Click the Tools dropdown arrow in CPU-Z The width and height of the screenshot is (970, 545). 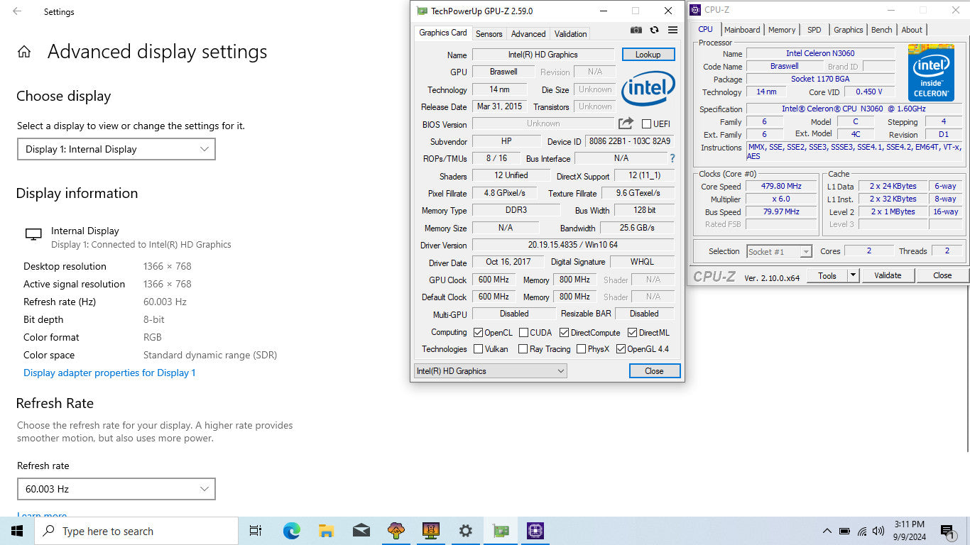pyautogui.click(x=854, y=275)
